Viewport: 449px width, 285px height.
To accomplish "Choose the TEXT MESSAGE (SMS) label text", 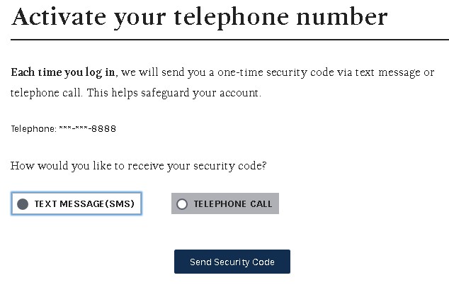I will click(84, 204).
